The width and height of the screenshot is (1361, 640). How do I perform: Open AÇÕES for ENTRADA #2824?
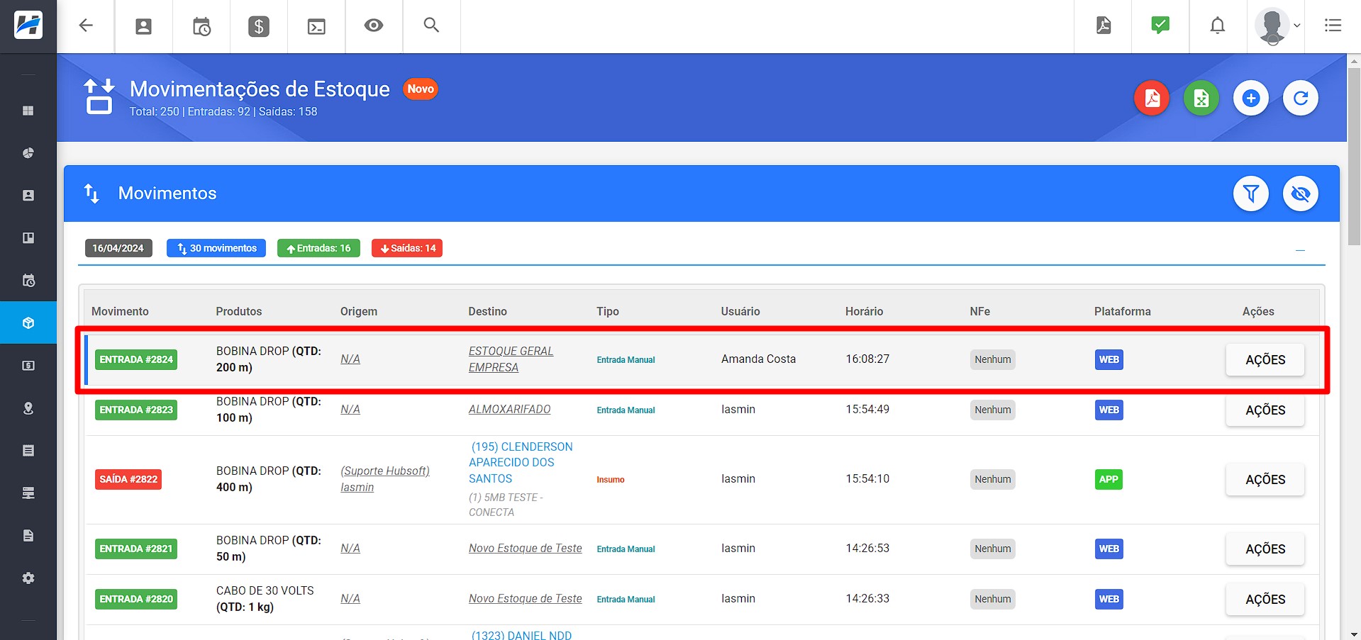click(x=1265, y=360)
